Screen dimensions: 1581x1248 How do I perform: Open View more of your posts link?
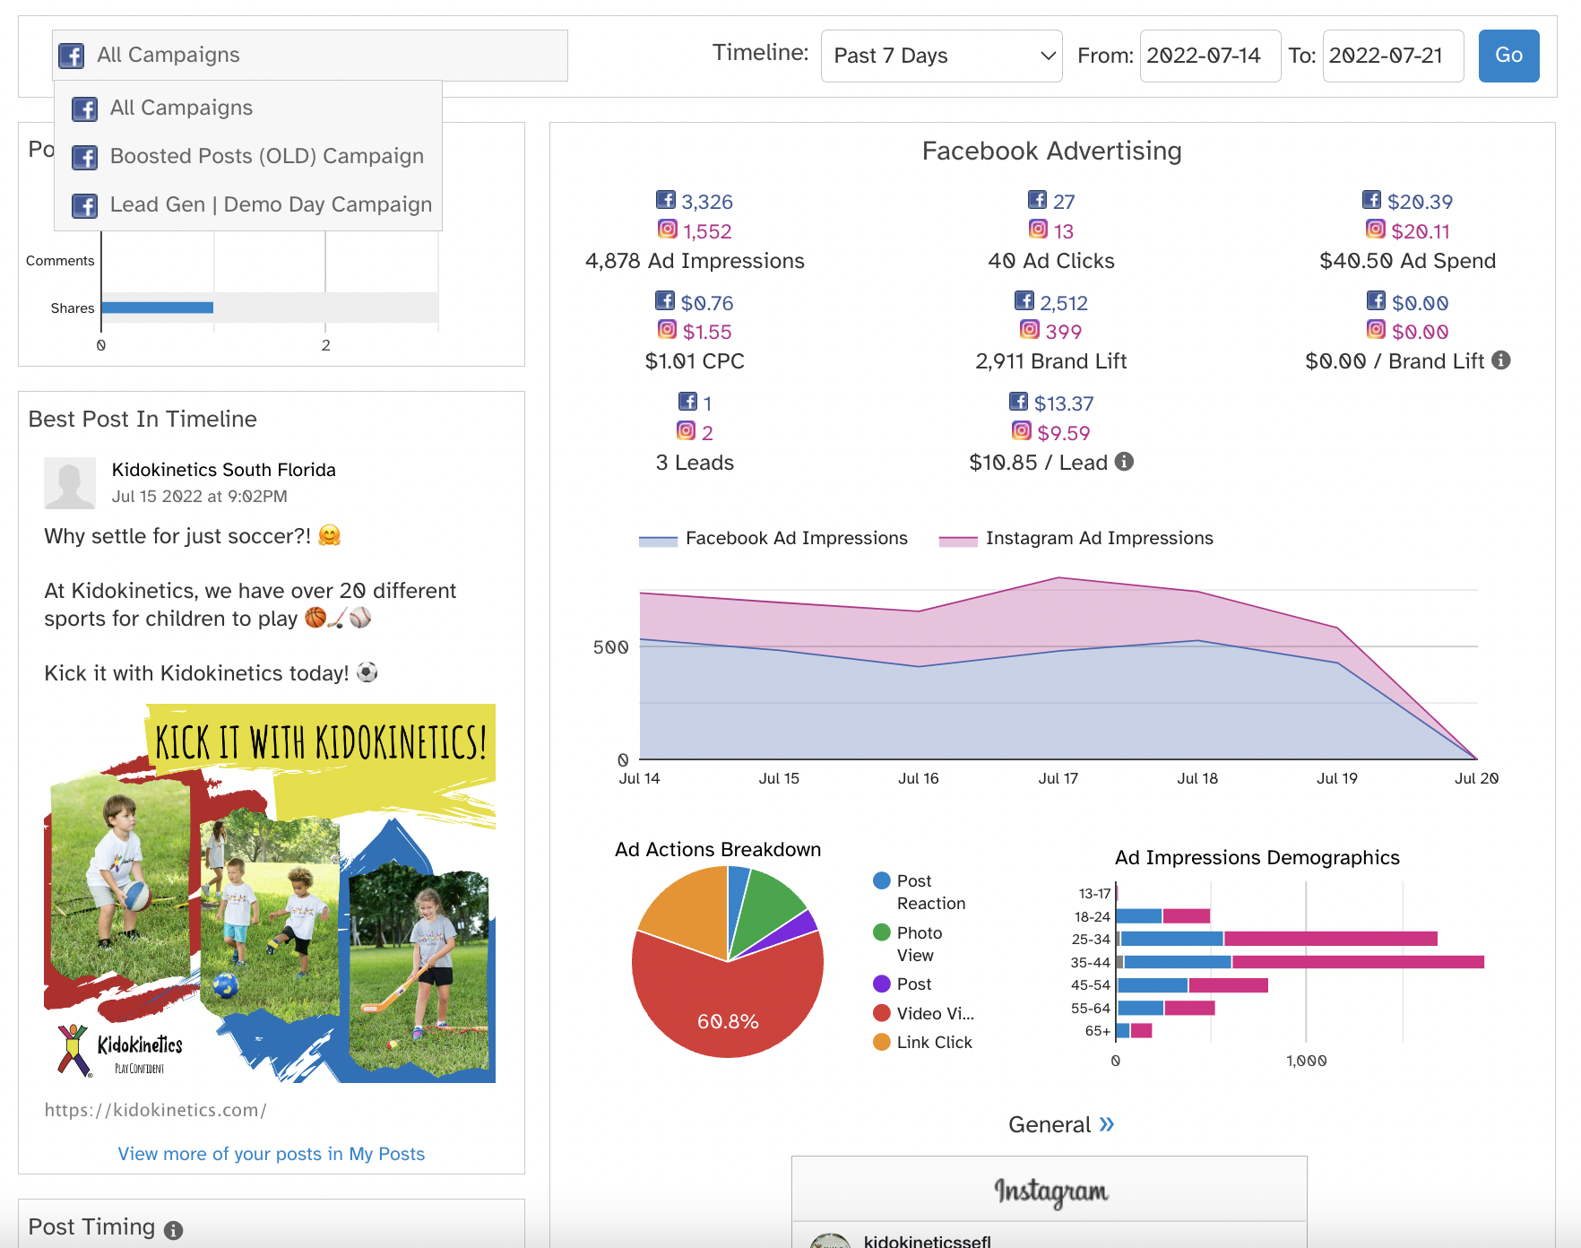point(271,1154)
